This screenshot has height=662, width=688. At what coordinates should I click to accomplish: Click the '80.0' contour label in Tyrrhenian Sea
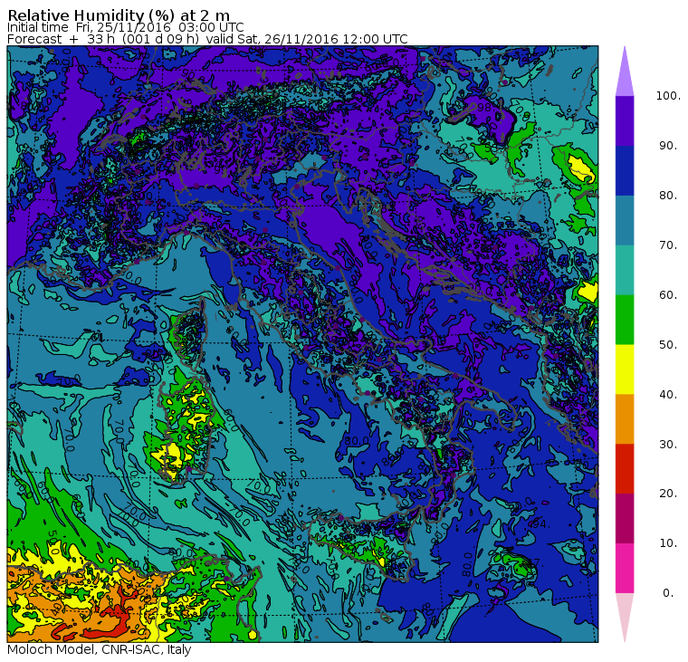(x=356, y=441)
